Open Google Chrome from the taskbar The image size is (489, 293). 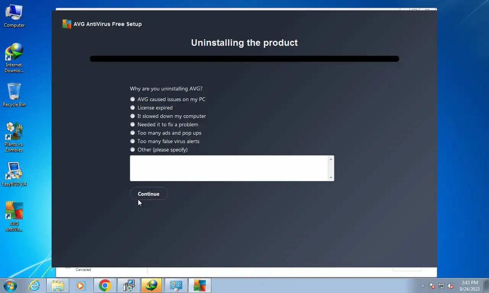click(105, 285)
